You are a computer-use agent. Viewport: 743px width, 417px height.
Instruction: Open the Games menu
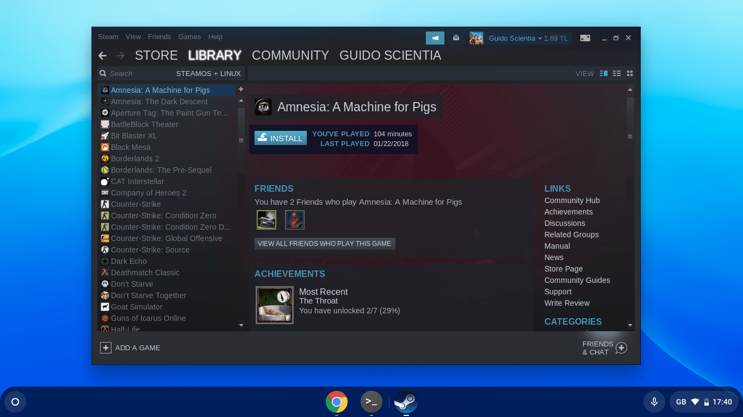click(x=190, y=37)
